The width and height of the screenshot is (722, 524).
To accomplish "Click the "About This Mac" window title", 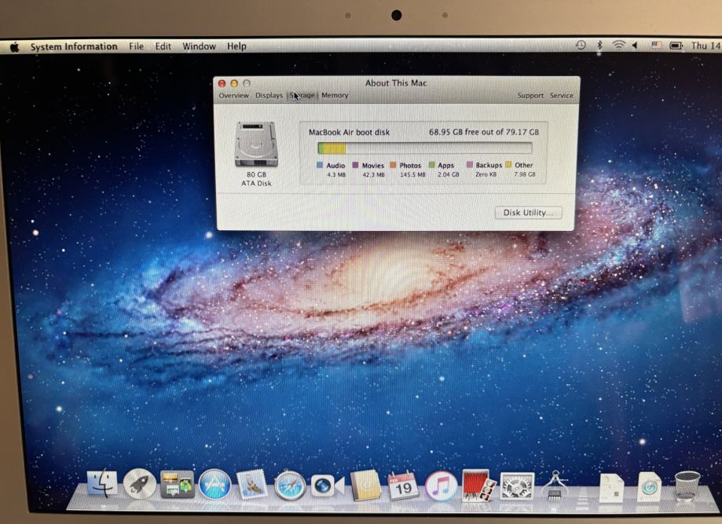I will [x=395, y=83].
